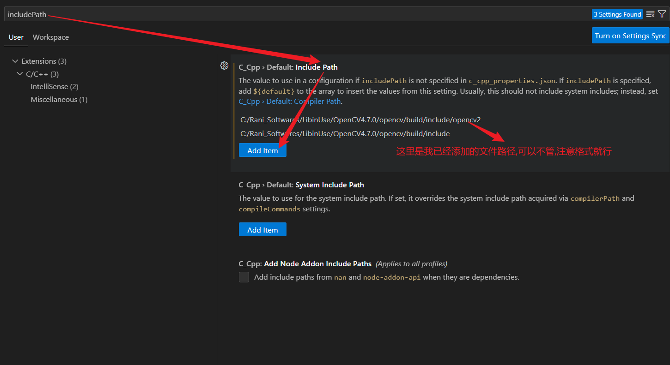The height and width of the screenshot is (365, 670).
Task: Select Miscellaneous (1) in settings tree
Action: (59, 100)
